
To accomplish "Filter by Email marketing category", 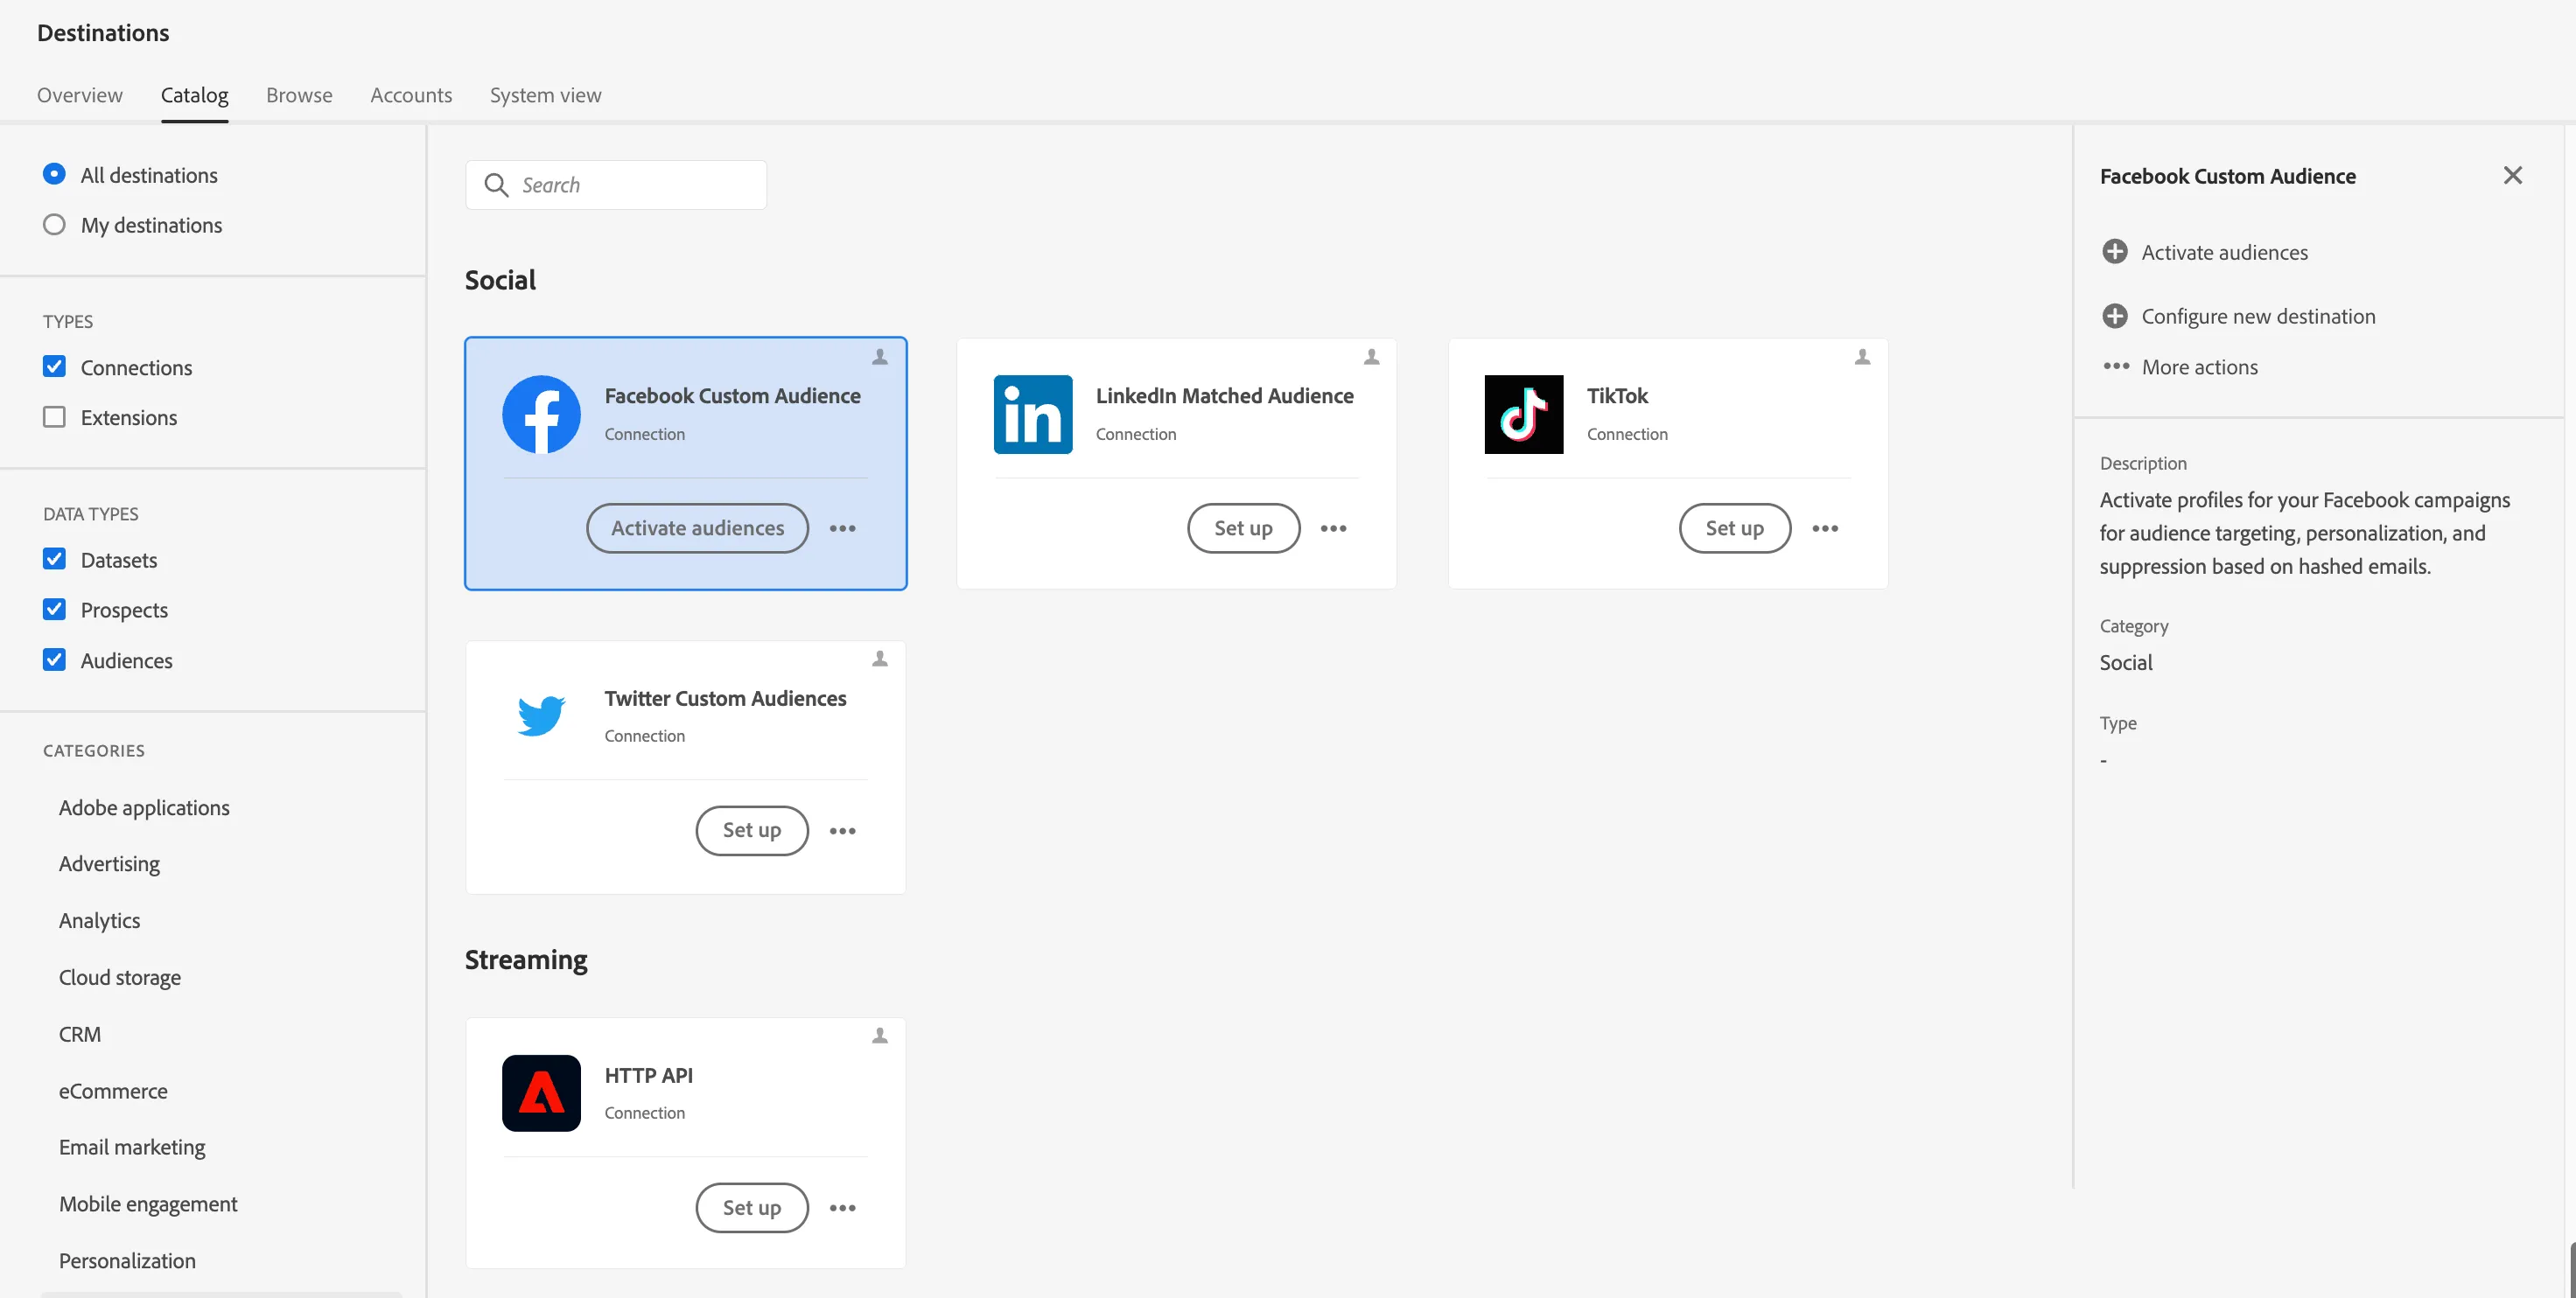I will pyautogui.click(x=132, y=1147).
